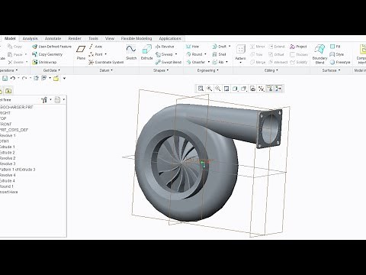This screenshot has width=366, height=275.
Task: Select DTM1 in model tree
Action: (x=5, y=141)
